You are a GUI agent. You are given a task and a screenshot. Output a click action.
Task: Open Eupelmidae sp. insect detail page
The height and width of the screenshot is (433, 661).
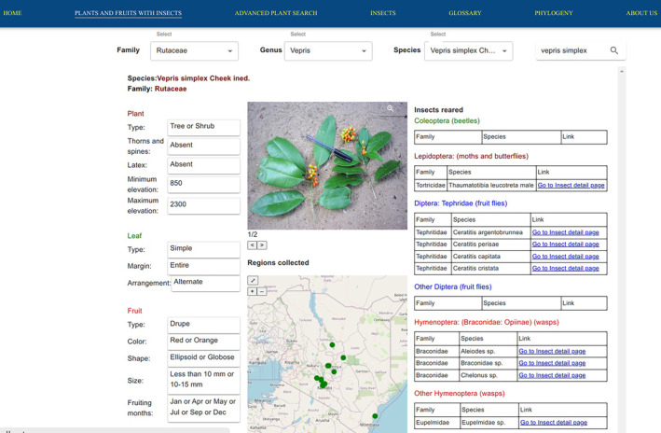coord(554,423)
